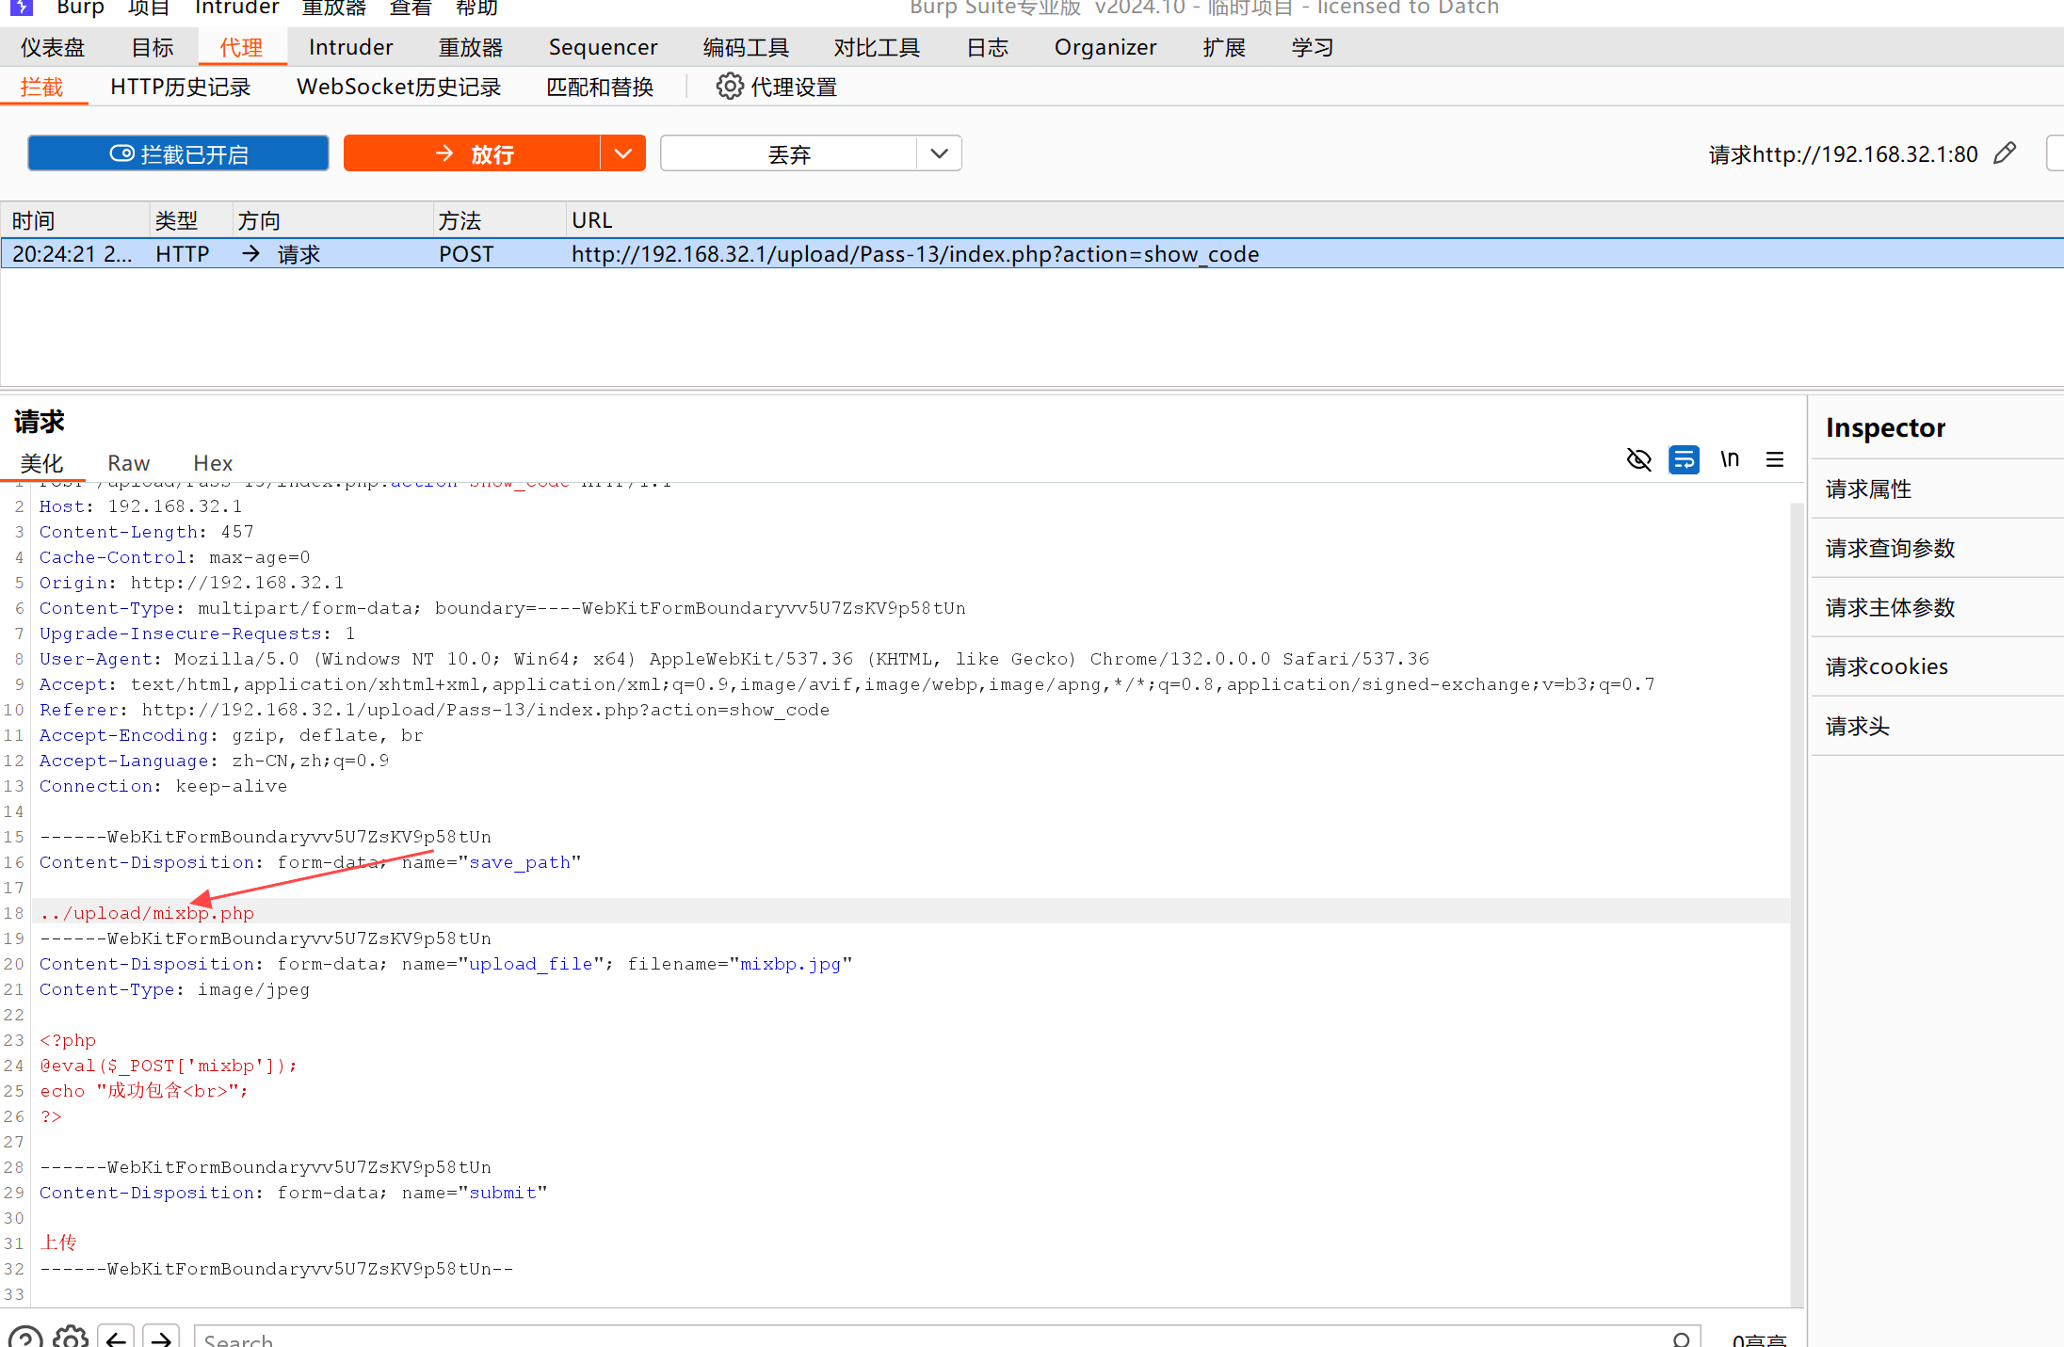Switch to HTTP历史记录 tab
Image resolution: width=2064 pixels, height=1347 pixels.
[180, 87]
